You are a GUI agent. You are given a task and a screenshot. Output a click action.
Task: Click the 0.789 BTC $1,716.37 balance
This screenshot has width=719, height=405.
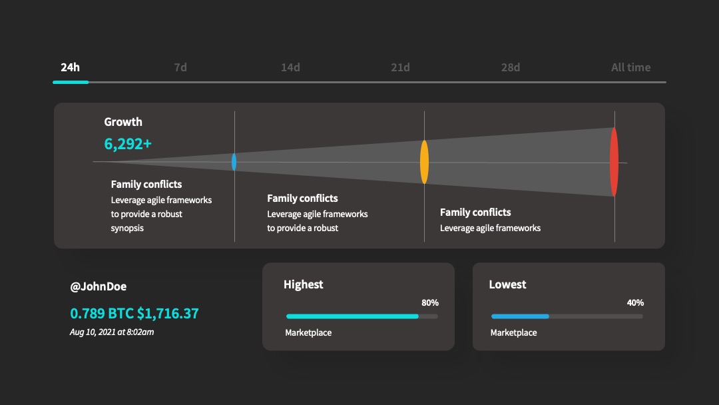tap(134, 313)
